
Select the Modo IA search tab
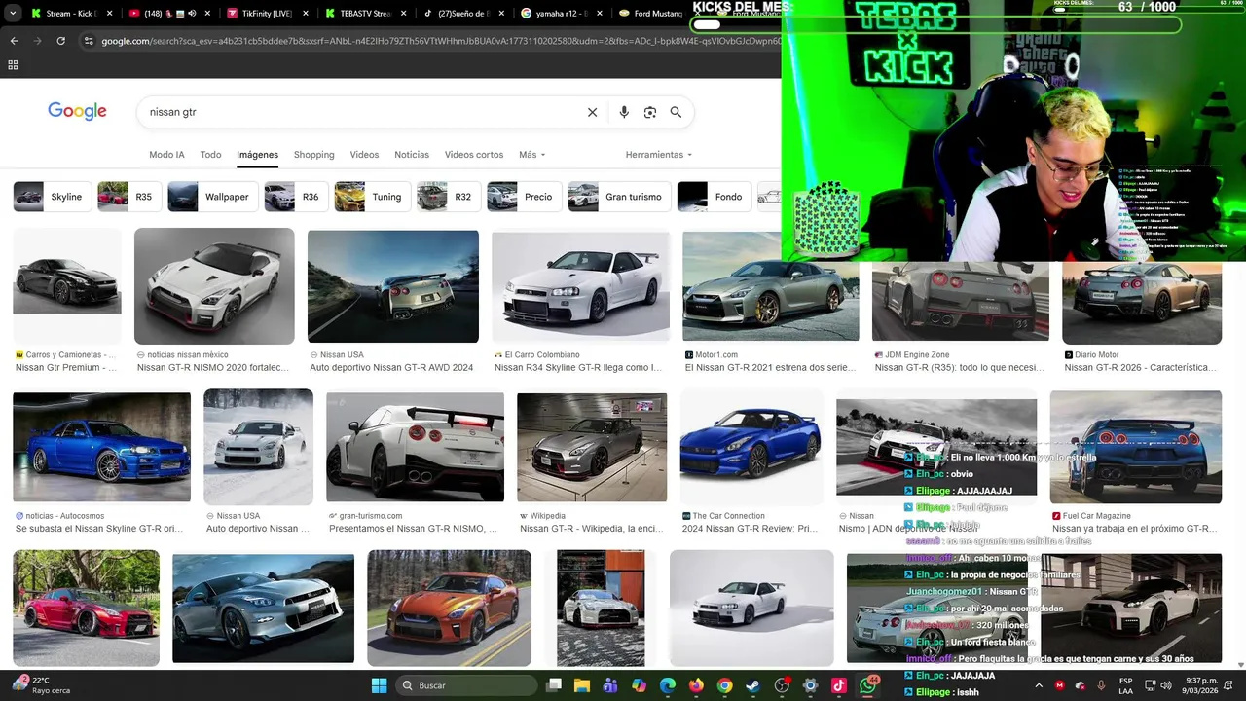pyautogui.click(x=166, y=155)
